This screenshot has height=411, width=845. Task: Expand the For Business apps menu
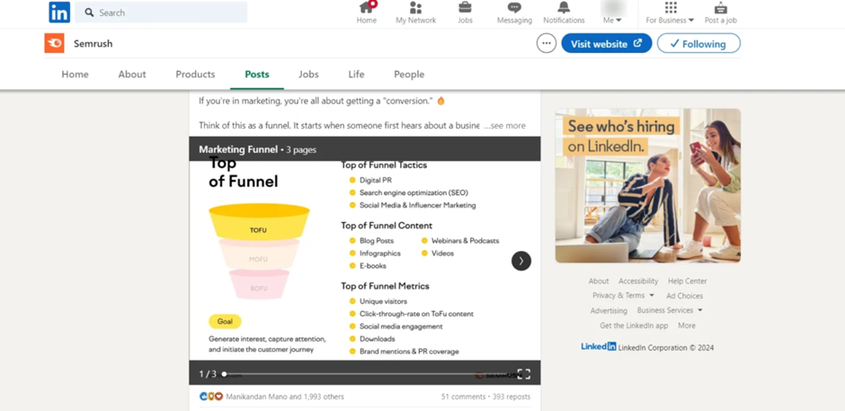(x=670, y=13)
